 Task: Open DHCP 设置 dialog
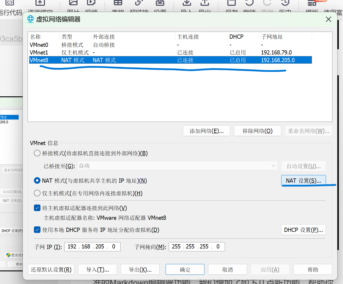tap(303, 230)
